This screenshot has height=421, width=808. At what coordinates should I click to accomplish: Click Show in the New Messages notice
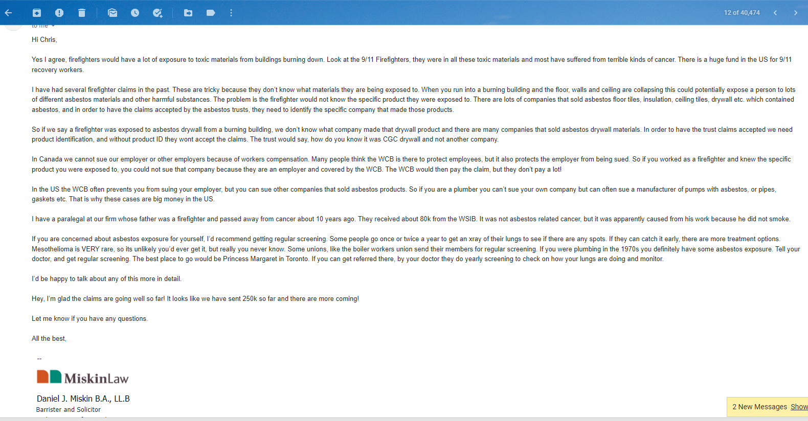tap(799, 407)
